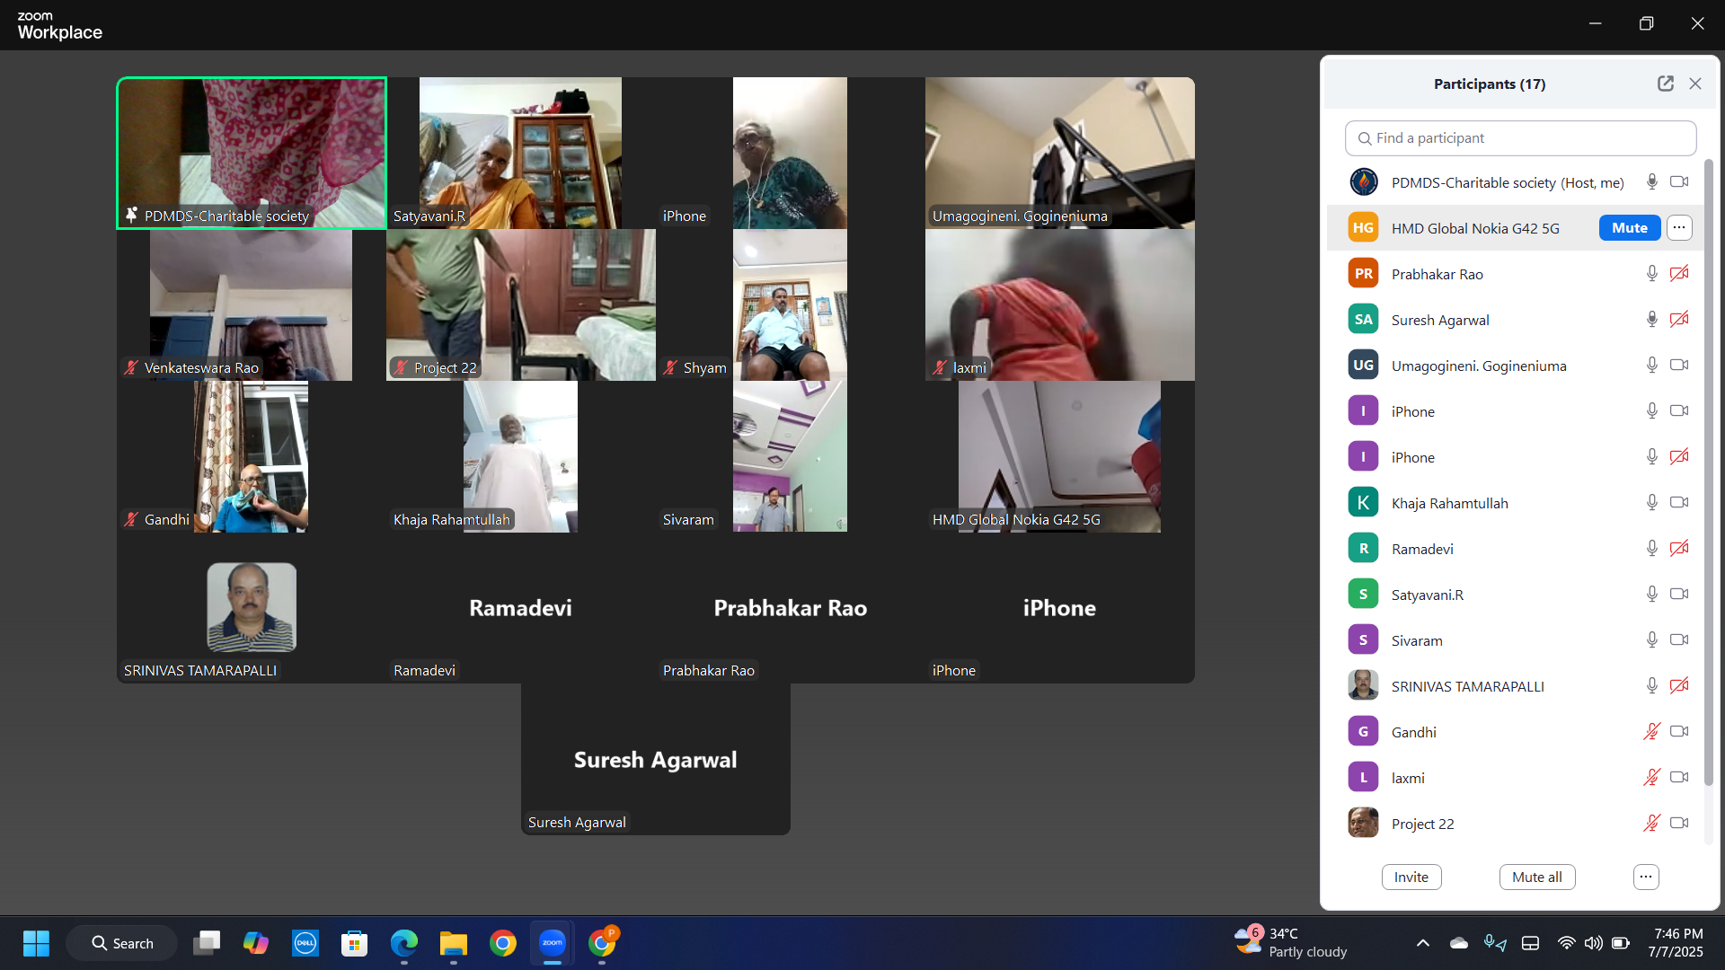1725x970 pixels.
Task: Switch to Zoom app in taskbar
Action: click(x=553, y=943)
